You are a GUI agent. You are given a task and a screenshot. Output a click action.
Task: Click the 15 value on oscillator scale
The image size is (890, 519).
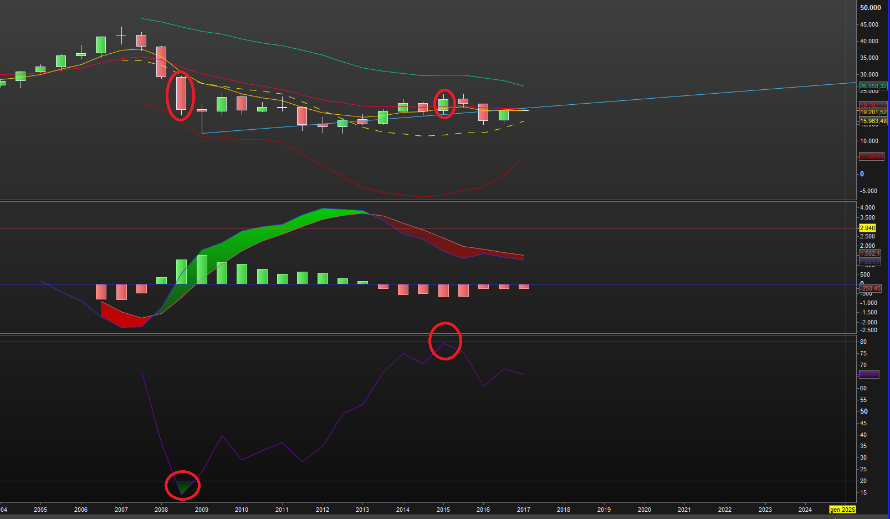click(863, 492)
